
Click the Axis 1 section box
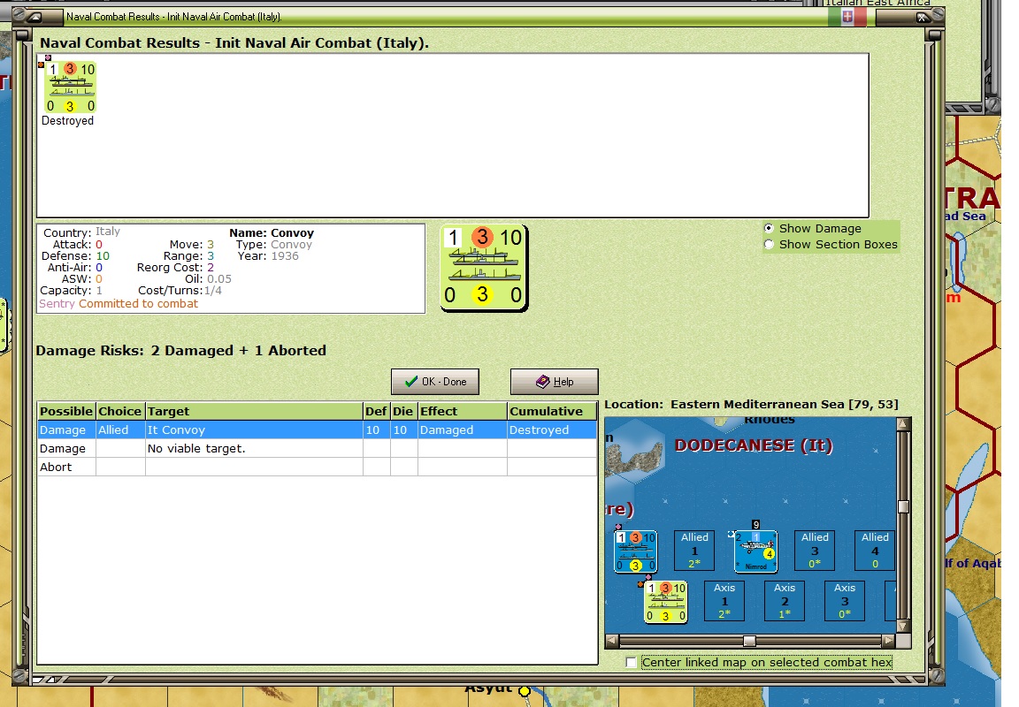724,601
